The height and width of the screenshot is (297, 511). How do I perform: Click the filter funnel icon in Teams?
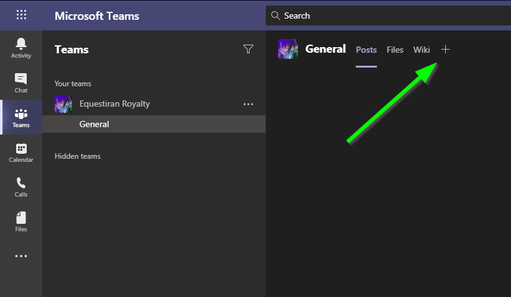click(248, 49)
